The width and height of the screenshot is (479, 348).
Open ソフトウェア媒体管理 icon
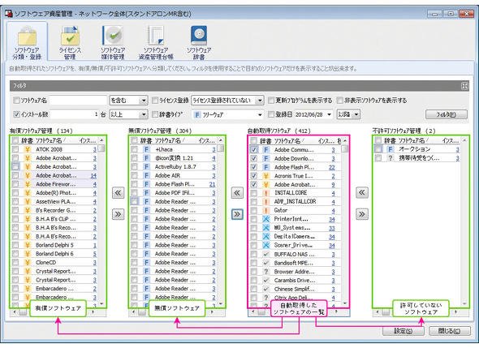pos(113,43)
